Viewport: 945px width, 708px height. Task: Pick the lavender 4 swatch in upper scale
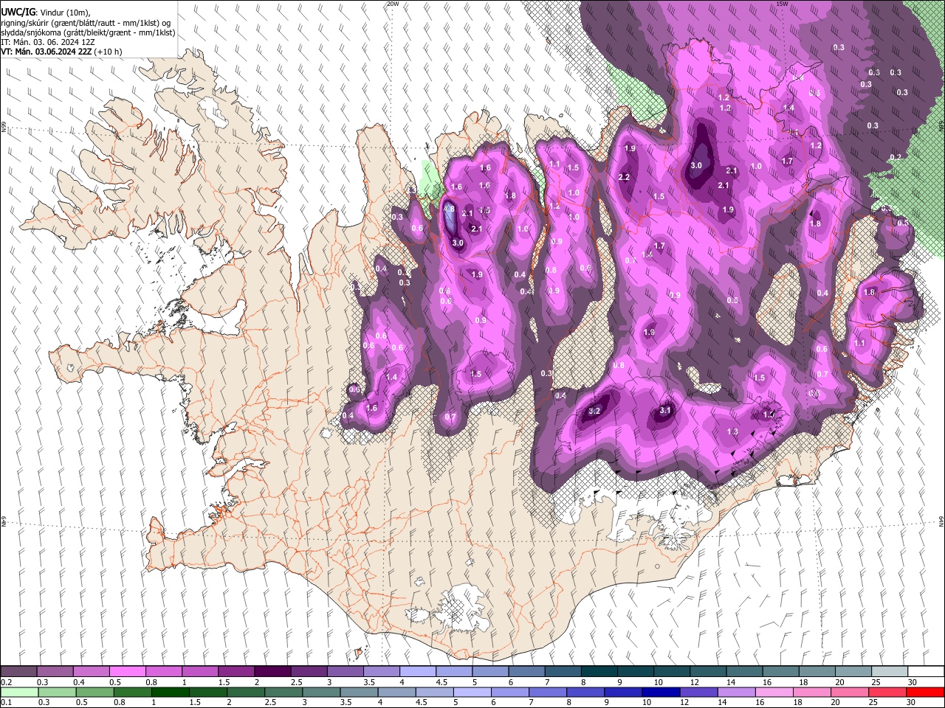click(418, 672)
